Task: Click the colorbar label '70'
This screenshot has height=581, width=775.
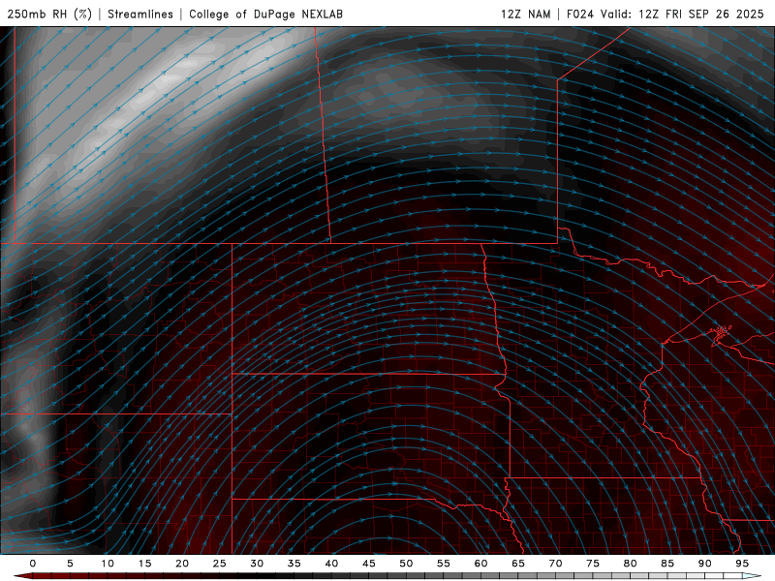Action: click(555, 564)
